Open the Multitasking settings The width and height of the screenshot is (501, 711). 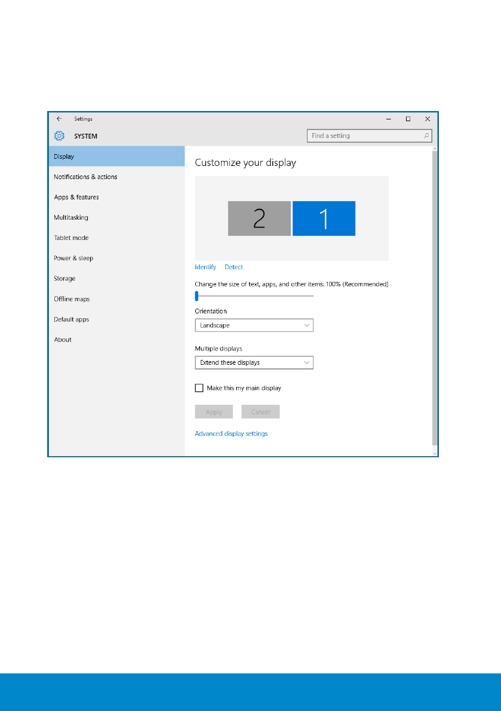pos(71,217)
